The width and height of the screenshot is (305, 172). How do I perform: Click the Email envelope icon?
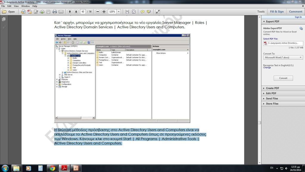(61, 12)
